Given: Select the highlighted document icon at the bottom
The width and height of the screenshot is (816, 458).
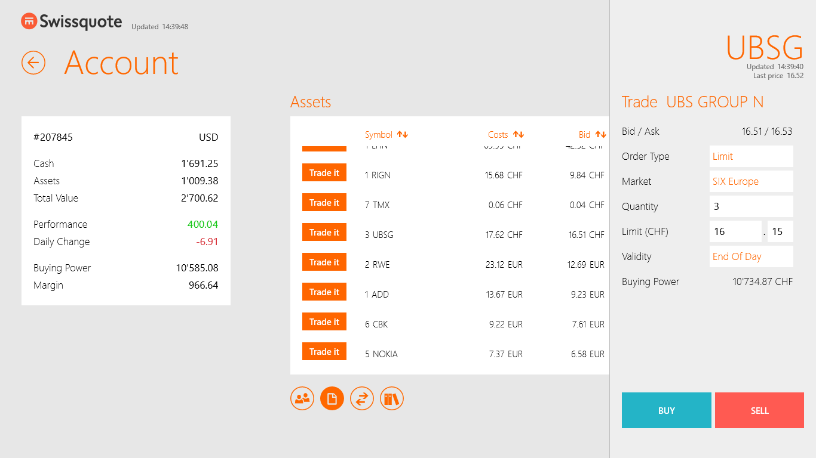Looking at the screenshot, I should coord(332,398).
